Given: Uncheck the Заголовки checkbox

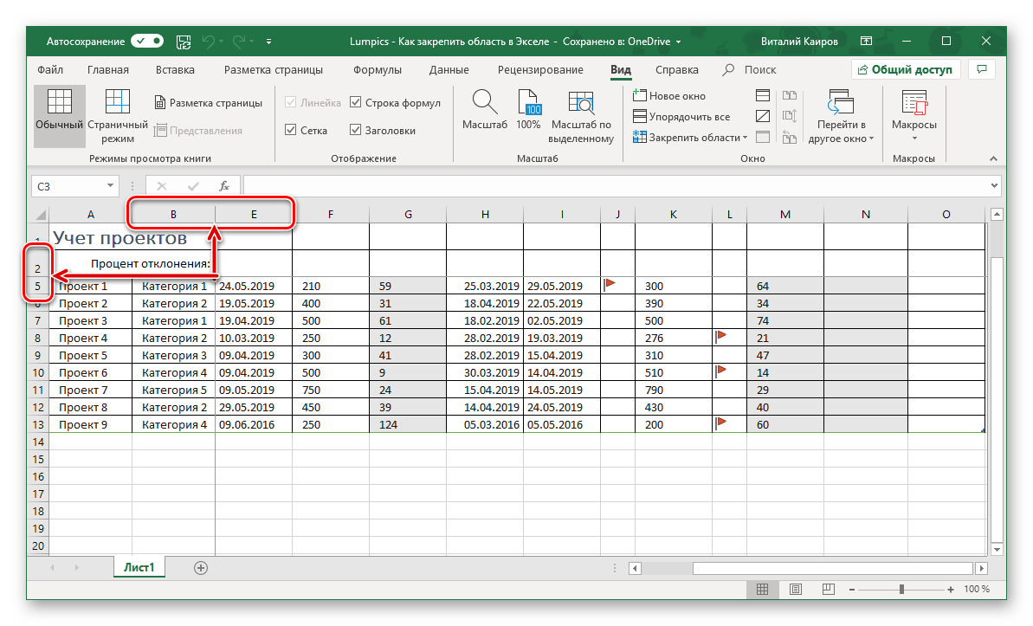Looking at the screenshot, I should 356,131.
